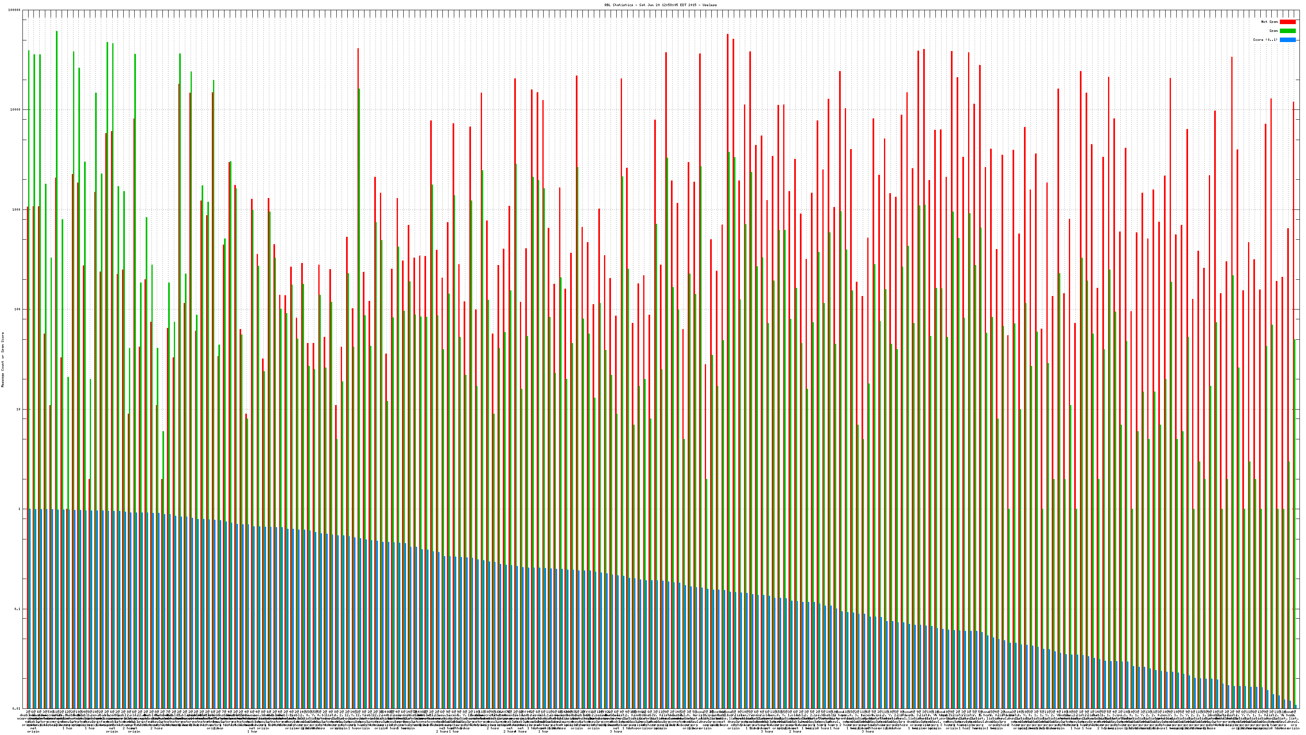Click the rotated vertical y-axis title
Screen dimensions: 1306x735
(x=2, y=360)
